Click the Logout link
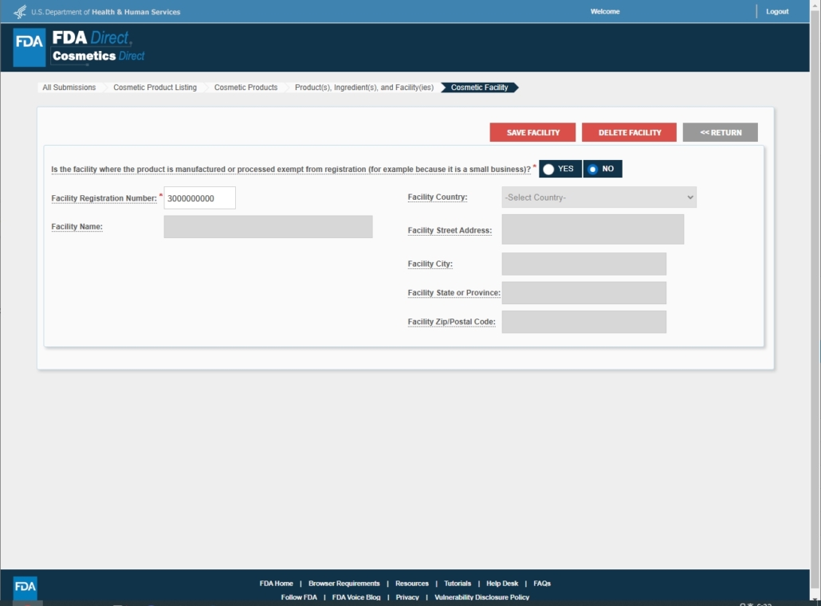Image resolution: width=821 pixels, height=606 pixels. [776, 12]
